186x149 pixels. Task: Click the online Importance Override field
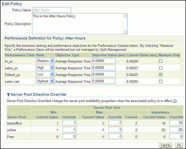(176, 129)
